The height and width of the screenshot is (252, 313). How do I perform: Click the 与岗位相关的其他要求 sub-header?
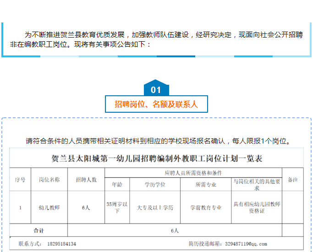(x=257, y=185)
